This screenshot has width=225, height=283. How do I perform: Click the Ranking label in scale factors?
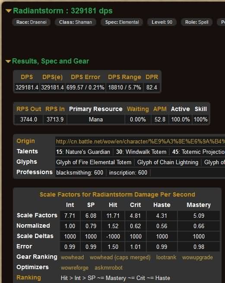(29, 277)
